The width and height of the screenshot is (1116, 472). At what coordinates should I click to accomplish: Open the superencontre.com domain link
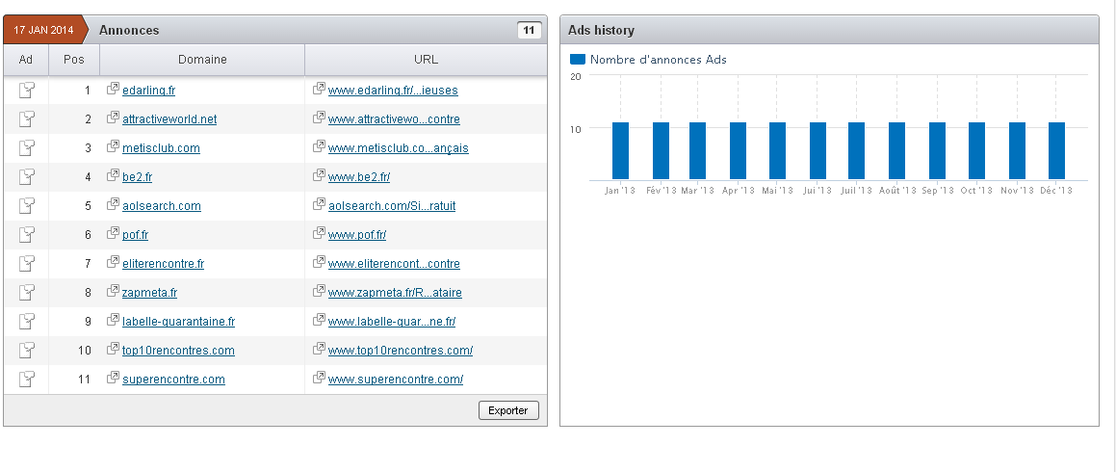point(173,380)
